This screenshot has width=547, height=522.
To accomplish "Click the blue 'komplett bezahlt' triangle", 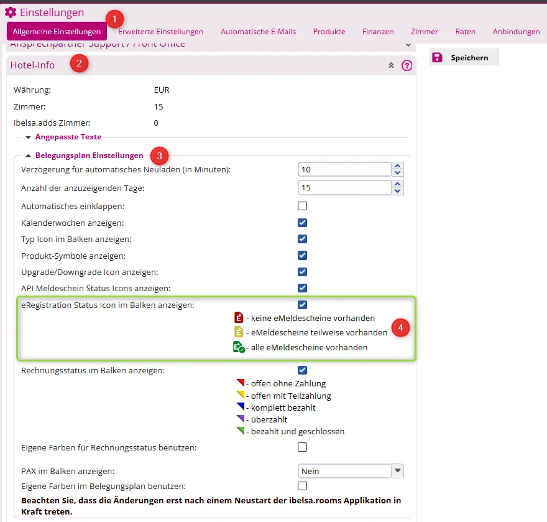I will coord(241,407).
